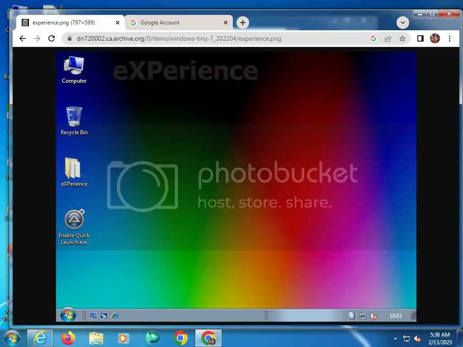Go back using the browser back arrow
This screenshot has width=463, height=347.
click(x=23, y=38)
